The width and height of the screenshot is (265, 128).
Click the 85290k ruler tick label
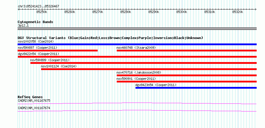click(154, 12)
